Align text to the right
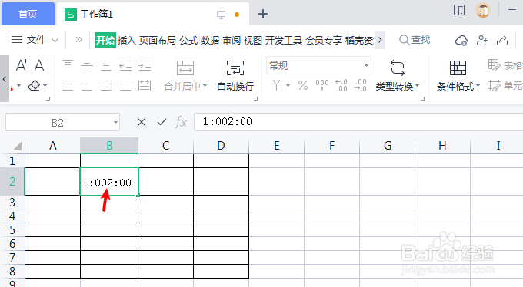Image resolution: width=523 pixels, height=287 pixels. [x=106, y=86]
